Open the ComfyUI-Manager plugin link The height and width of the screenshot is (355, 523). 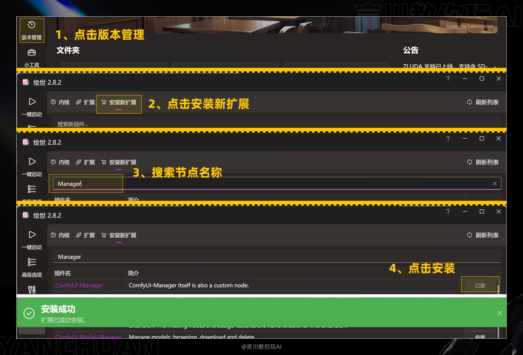click(x=79, y=285)
